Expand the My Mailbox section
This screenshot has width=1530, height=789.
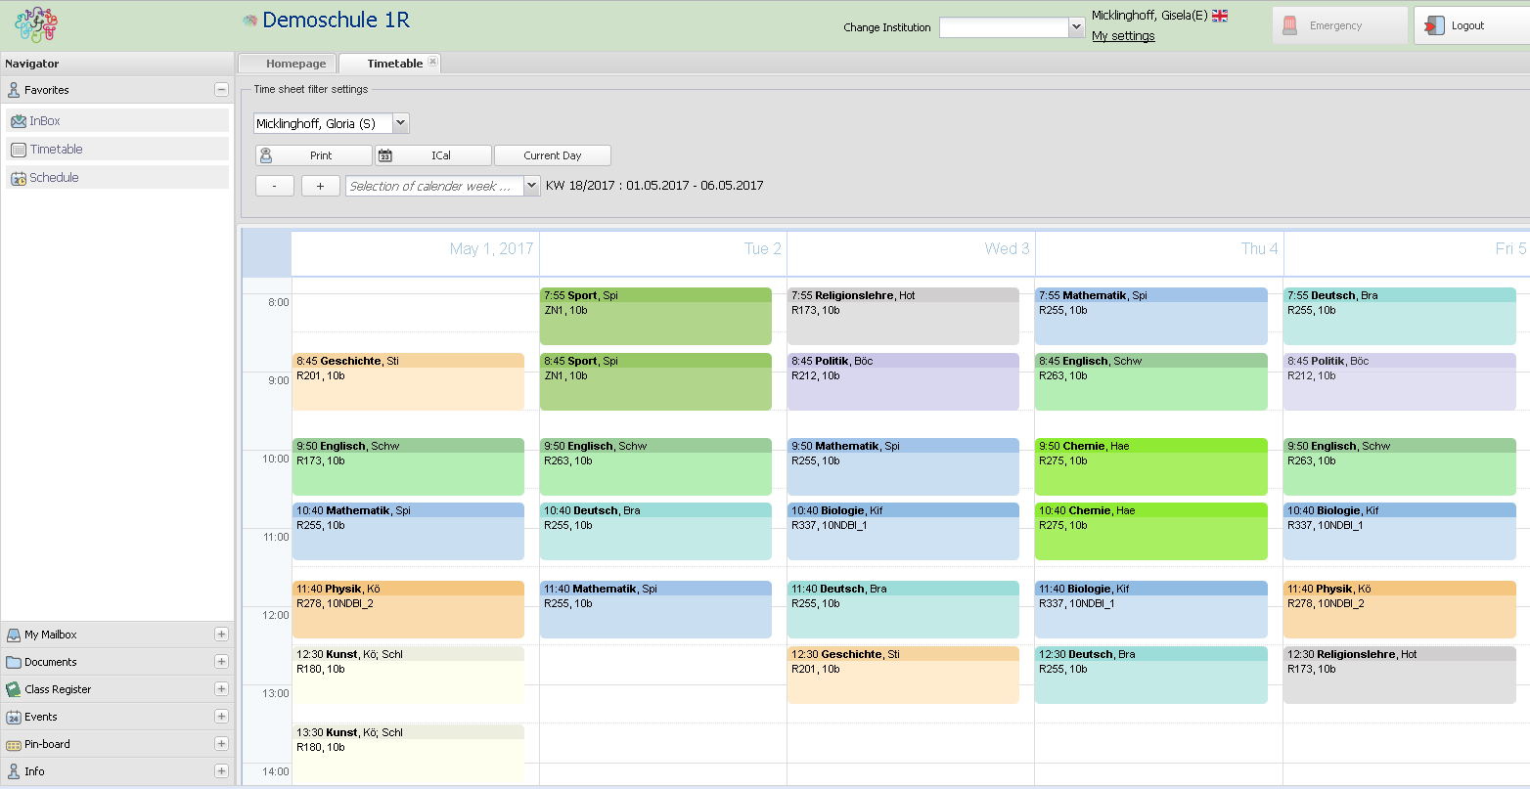click(221, 635)
